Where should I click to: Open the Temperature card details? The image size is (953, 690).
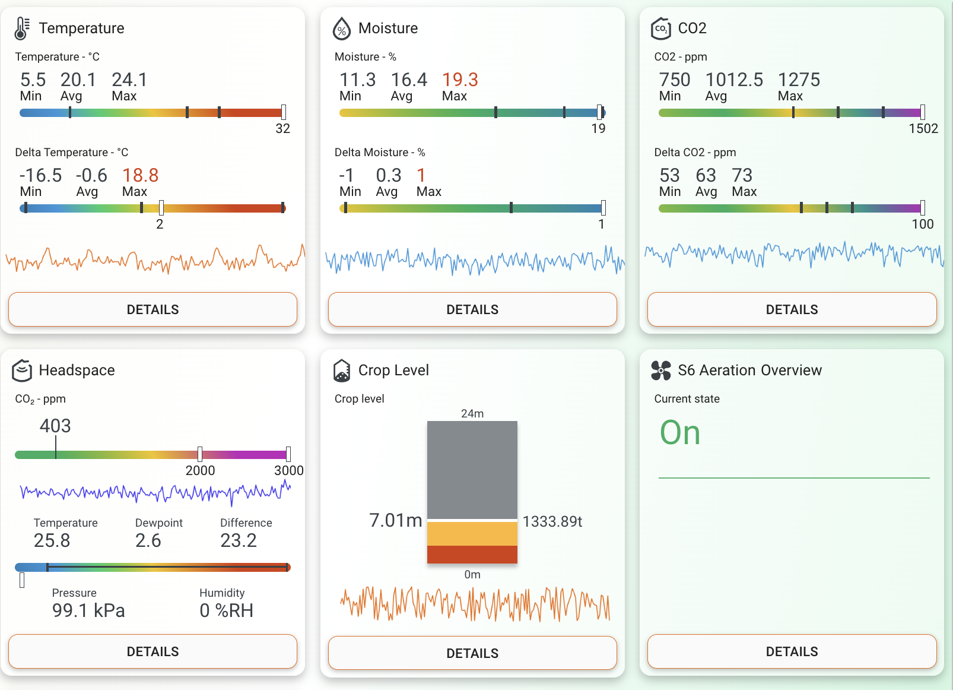tap(152, 309)
